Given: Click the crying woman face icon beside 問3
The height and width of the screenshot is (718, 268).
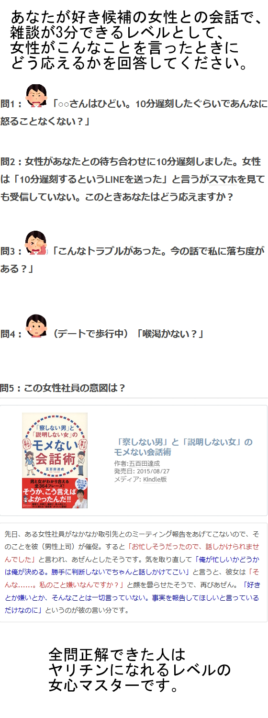Looking at the screenshot, I should [x=36, y=243].
